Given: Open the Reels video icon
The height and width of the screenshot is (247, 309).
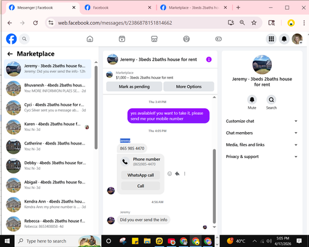Looking at the screenshot, I should point(122,39).
